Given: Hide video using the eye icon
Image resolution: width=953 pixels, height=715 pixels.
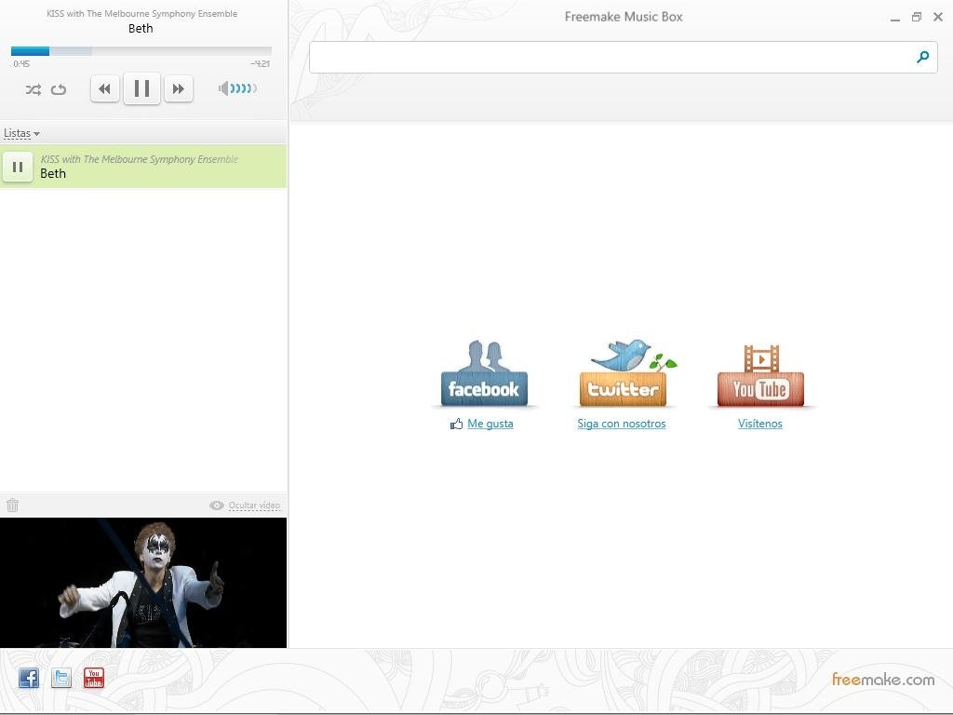Looking at the screenshot, I should (x=216, y=506).
